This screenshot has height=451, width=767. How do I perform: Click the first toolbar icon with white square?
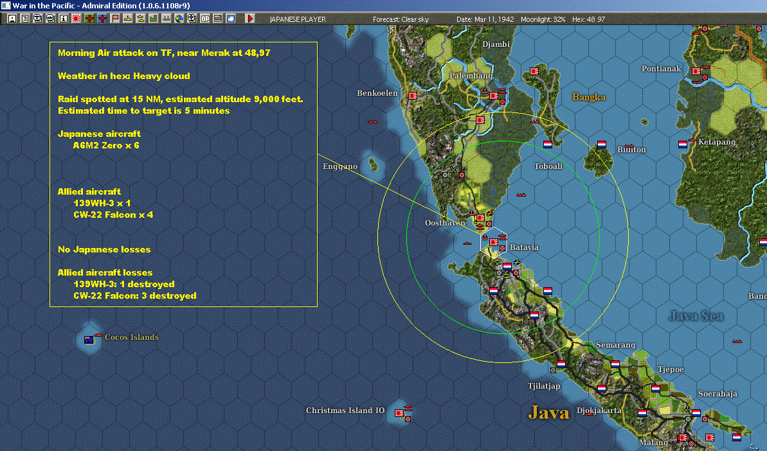[x=12, y=19]
